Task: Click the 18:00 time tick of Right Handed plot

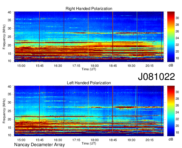Action: 94,66
